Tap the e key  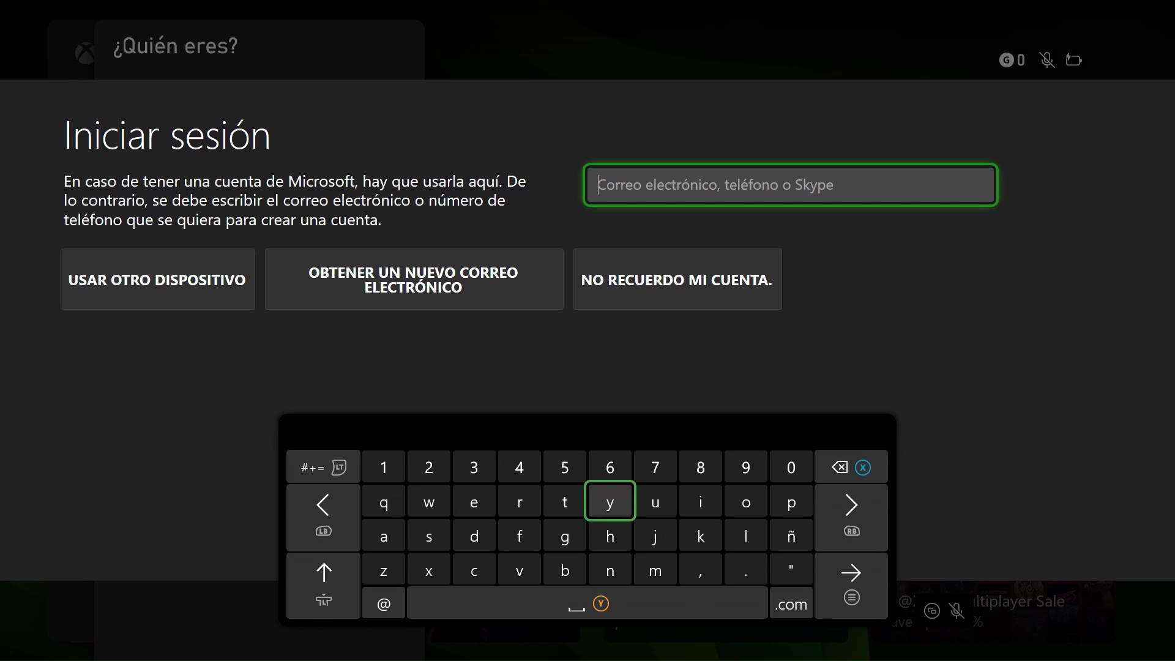pyautogui.click(x=474, y=502)
